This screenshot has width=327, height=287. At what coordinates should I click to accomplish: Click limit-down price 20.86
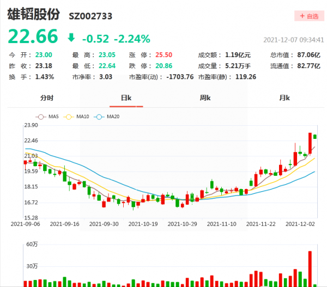coord(163,66)
